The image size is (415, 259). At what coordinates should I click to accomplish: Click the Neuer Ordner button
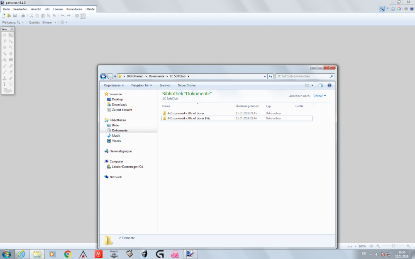click(186, 85)
